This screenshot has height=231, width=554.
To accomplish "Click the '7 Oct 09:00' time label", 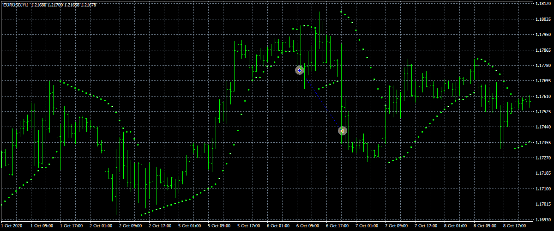I will click(x=396, y=226).
